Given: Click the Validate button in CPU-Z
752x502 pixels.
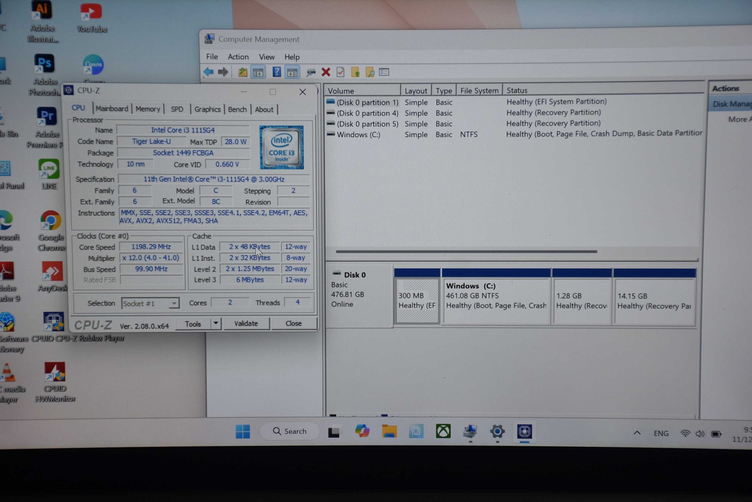Looking at the screenshot, I should pyautogui.click(x=246, y=323).
